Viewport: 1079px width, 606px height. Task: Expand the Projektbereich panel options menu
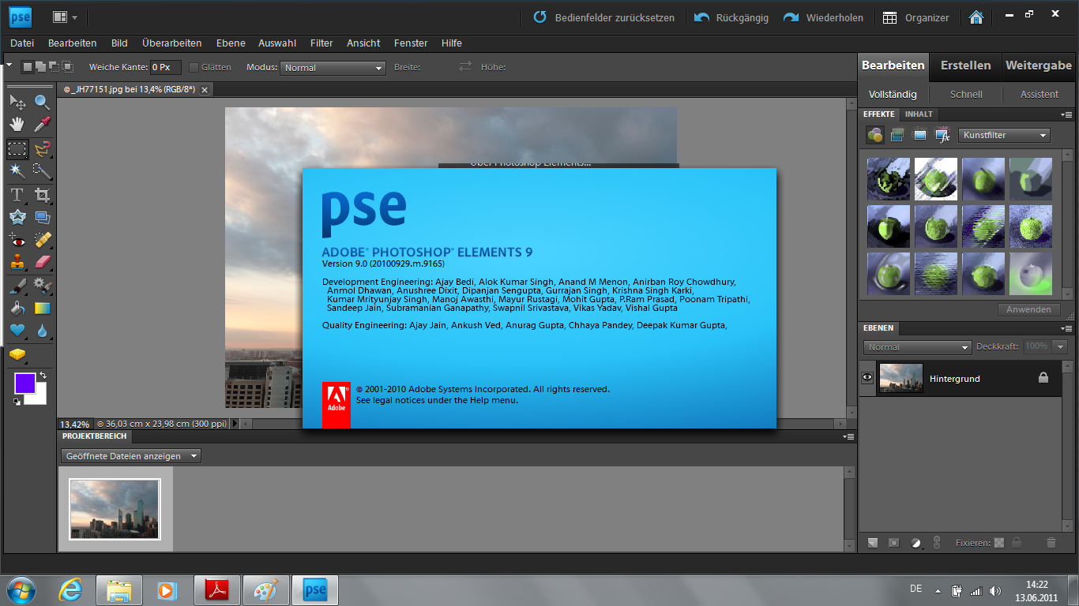(x=848, y=436)
